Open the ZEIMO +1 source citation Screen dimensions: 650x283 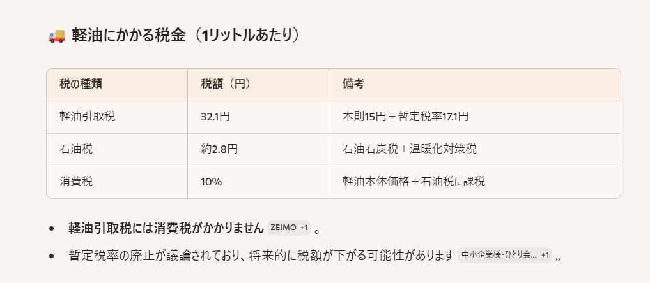290,228
